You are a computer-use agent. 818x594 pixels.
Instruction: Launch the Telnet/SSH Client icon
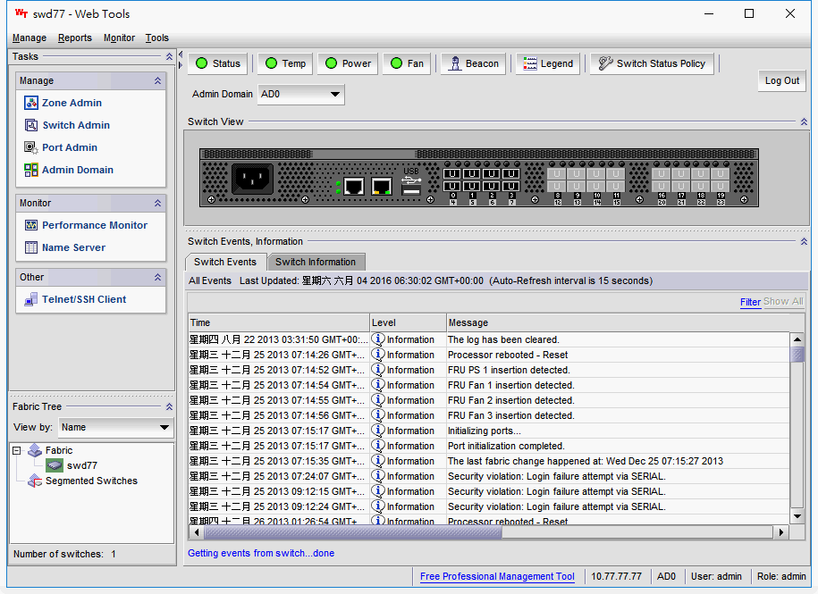pos(31,299)
